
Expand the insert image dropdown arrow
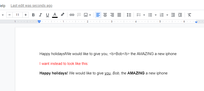click(x=90, y=15)
